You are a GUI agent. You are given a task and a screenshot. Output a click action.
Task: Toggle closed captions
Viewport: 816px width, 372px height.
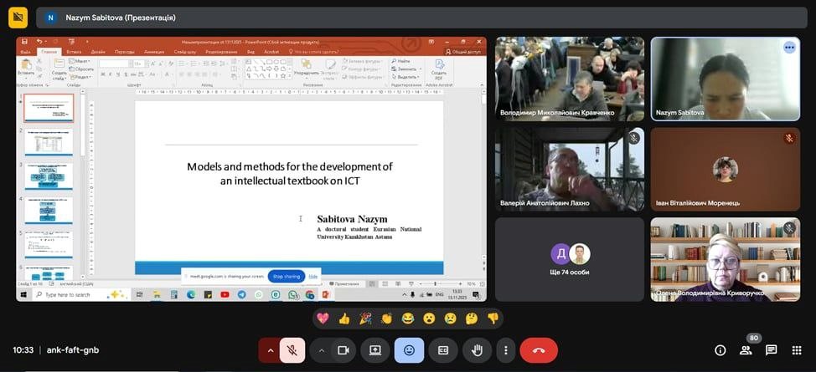point(442,350)
